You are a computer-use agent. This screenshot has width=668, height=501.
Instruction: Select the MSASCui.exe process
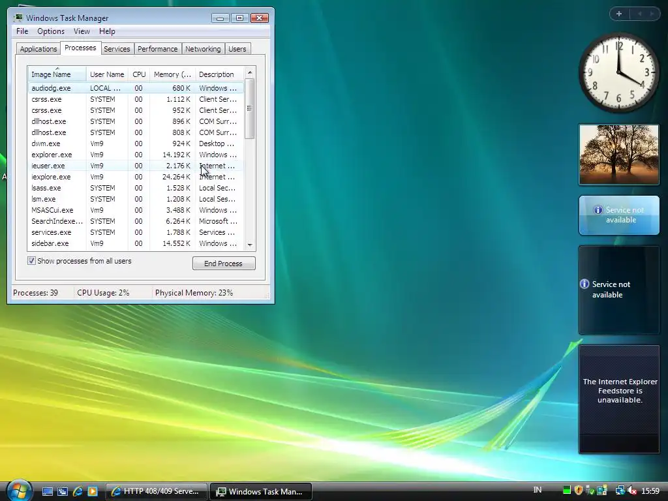pyautogui.click(x=136, y=210)
